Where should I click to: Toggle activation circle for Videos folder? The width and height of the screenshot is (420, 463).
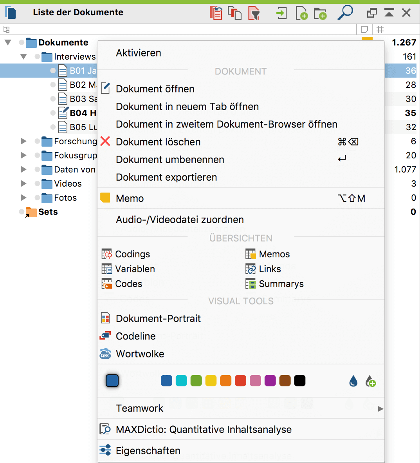click(x=37, y=183)
